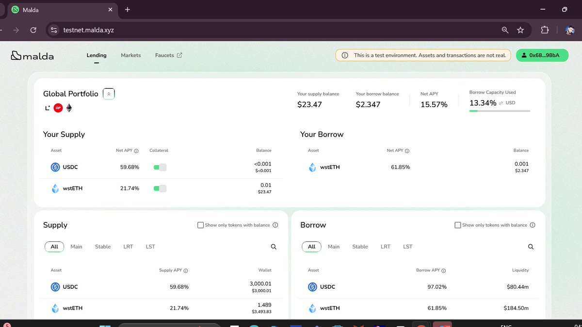Click the Net APY info icon in Your Supply
The image size is (582, 327).
pyautogui.click(x=136, y=151)
